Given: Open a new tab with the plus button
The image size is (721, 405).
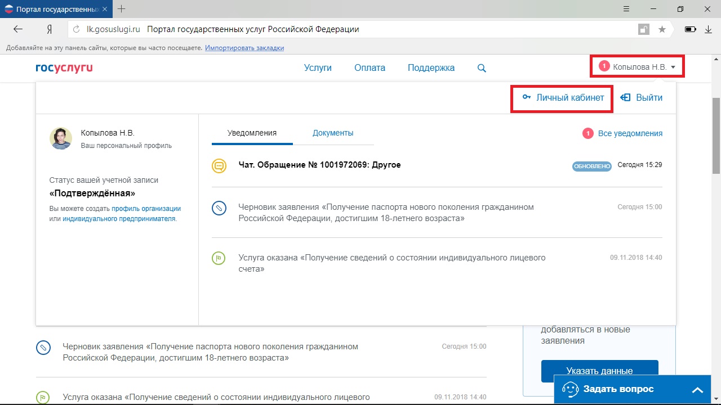Looking at the screenshot, I should (122, 9).
